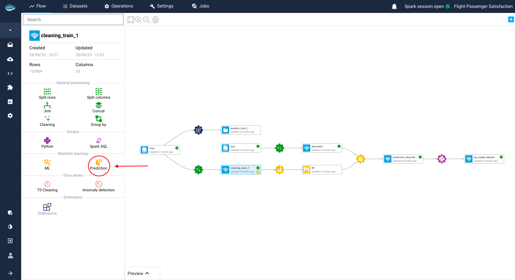Launch the Cleaning operation
The image size is (515, 280).
point(47,119)
